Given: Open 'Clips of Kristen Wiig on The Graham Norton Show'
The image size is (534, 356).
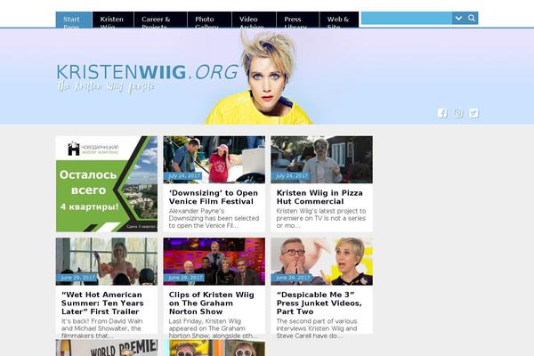Looking at the screenshot, I should click(x=212, y=303).
